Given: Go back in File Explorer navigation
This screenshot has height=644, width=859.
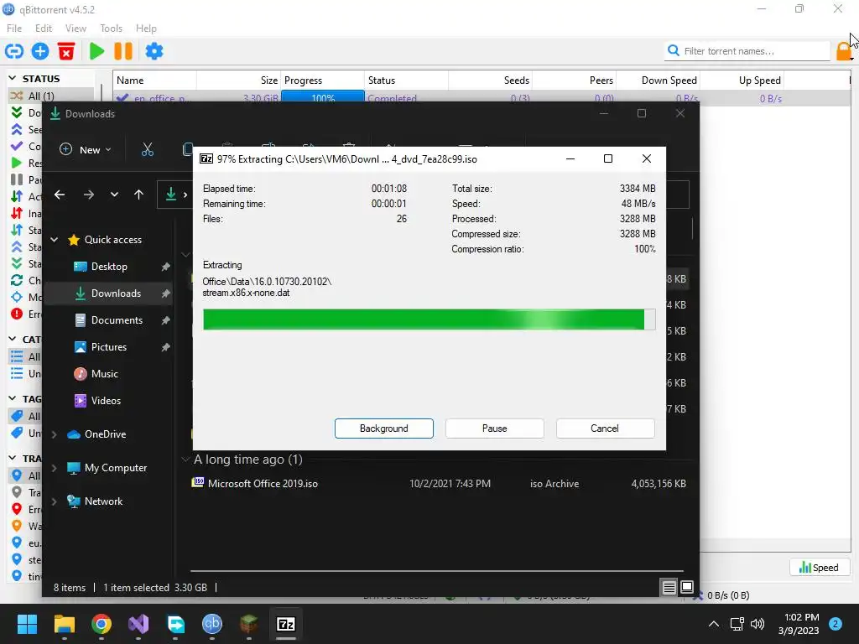Looking at the screenshot, I should click(60, 195).
